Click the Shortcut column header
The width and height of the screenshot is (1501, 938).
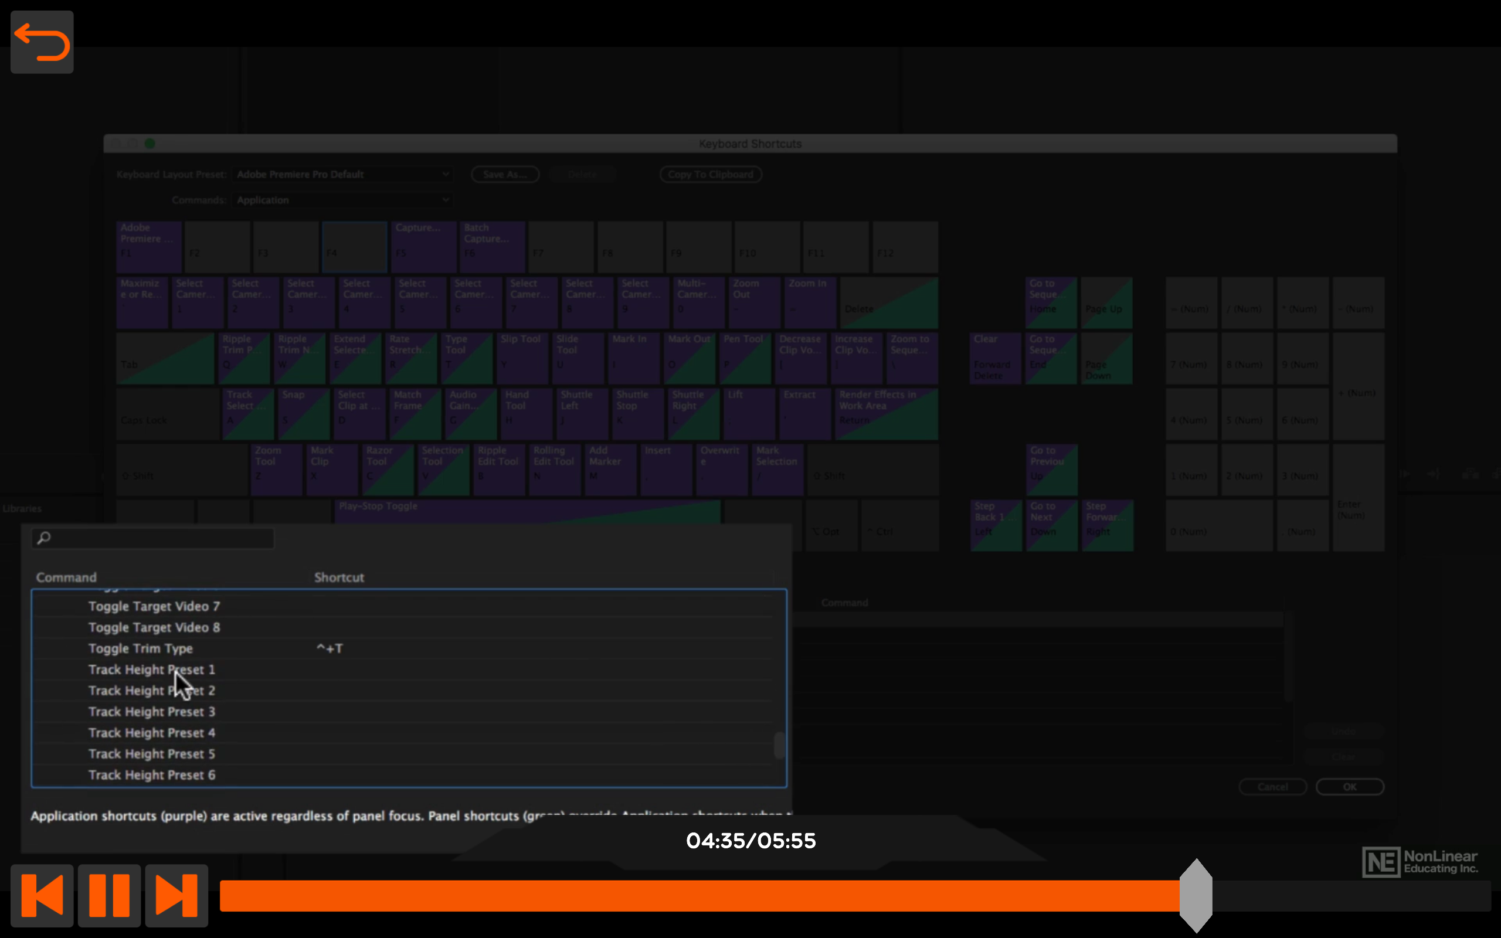[x=339, y=577]
